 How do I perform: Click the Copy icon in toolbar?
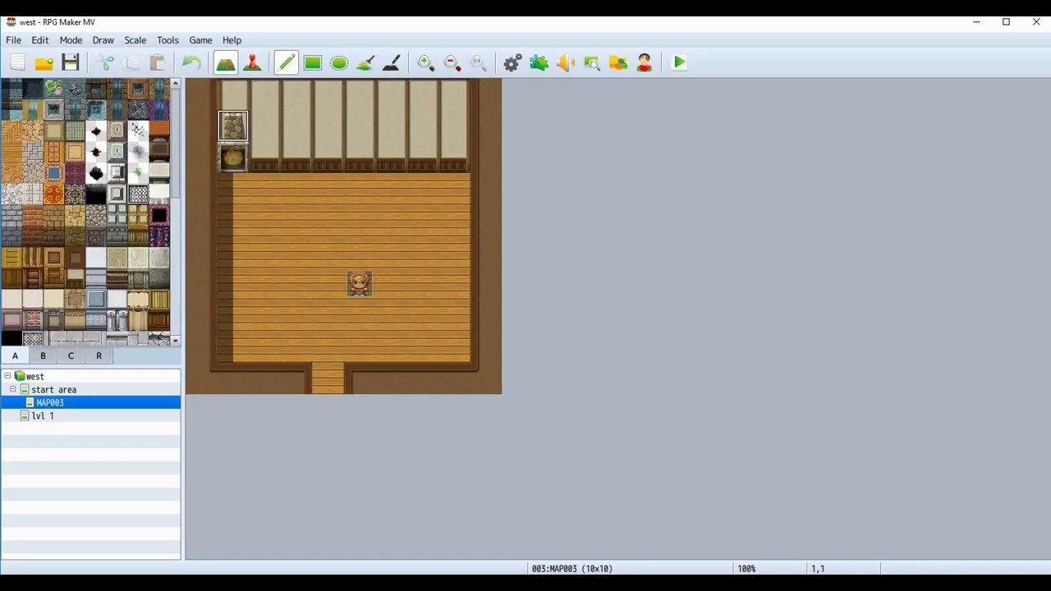(x=131, y=62)
